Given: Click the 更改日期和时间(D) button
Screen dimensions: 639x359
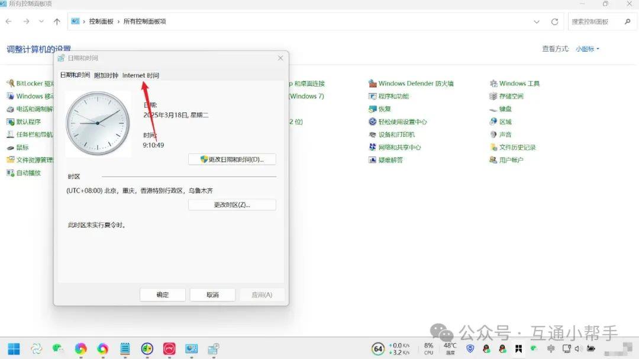Looking at the screenshot, I should (x=232, y=159).
